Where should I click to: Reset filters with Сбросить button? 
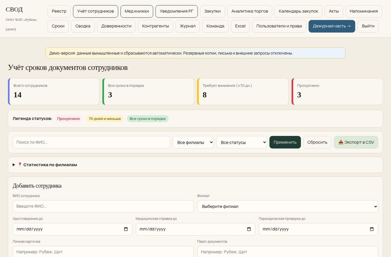317,142
